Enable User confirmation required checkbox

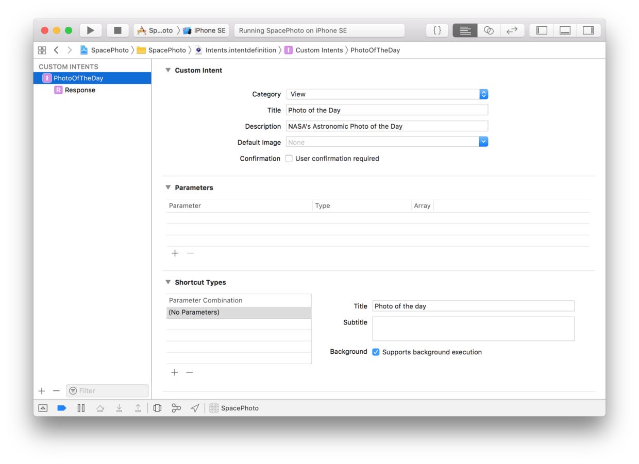[x=289, y=159]
